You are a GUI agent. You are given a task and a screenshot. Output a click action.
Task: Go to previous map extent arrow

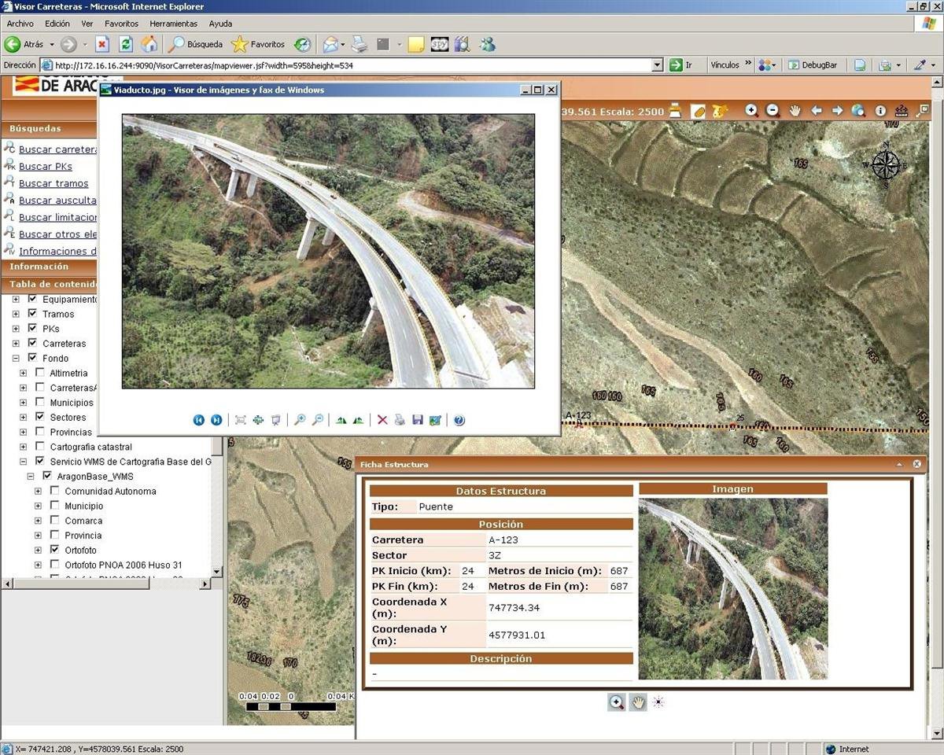click(x=817, y=111)
